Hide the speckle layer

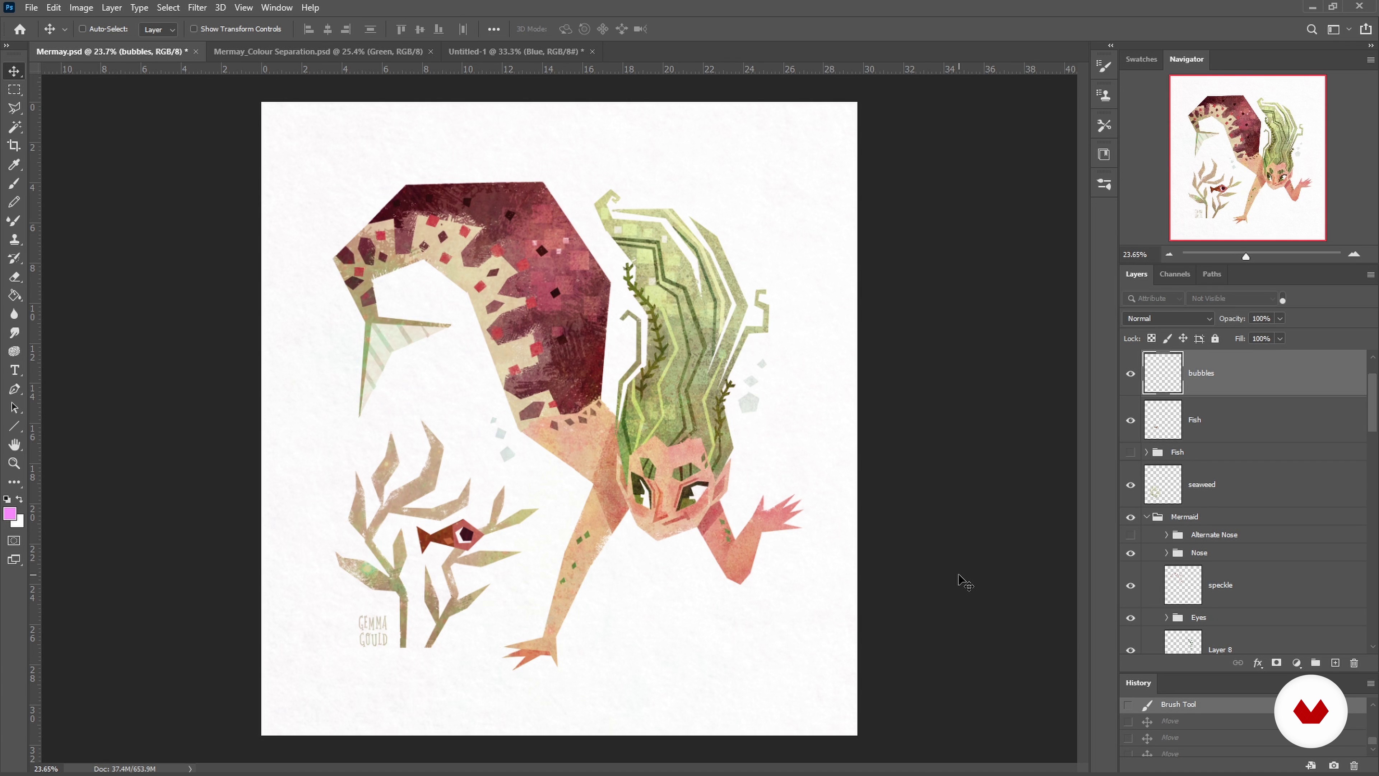pos(1130,586)
